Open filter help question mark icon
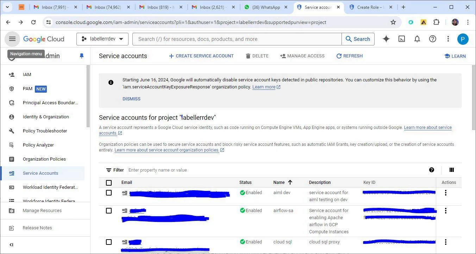 [x=432, y=170]
